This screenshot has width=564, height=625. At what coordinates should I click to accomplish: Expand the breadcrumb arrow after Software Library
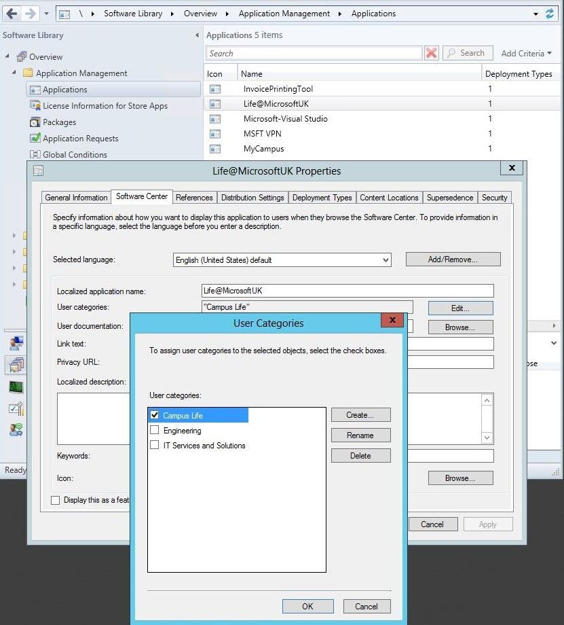pyautogui.click(x=172, y=14)
